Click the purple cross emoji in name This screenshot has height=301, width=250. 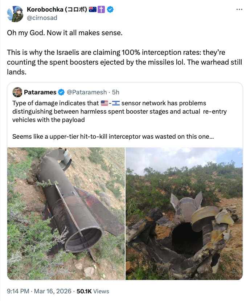101,10
